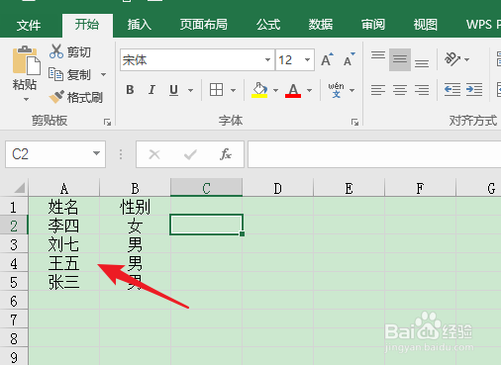Expand fill color dropdown arrow
The width and height of the screenshot is (501, 365).
[275, 90]
